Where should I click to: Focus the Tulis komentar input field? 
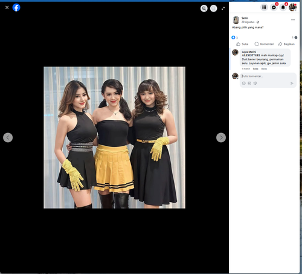click(x=268, y=76)
